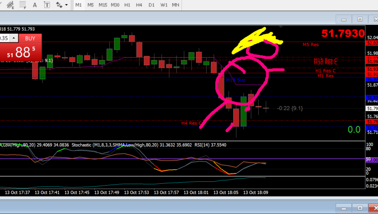Click the H4 Res C label
The image size is (378, 214).
(x=191, y=123)
